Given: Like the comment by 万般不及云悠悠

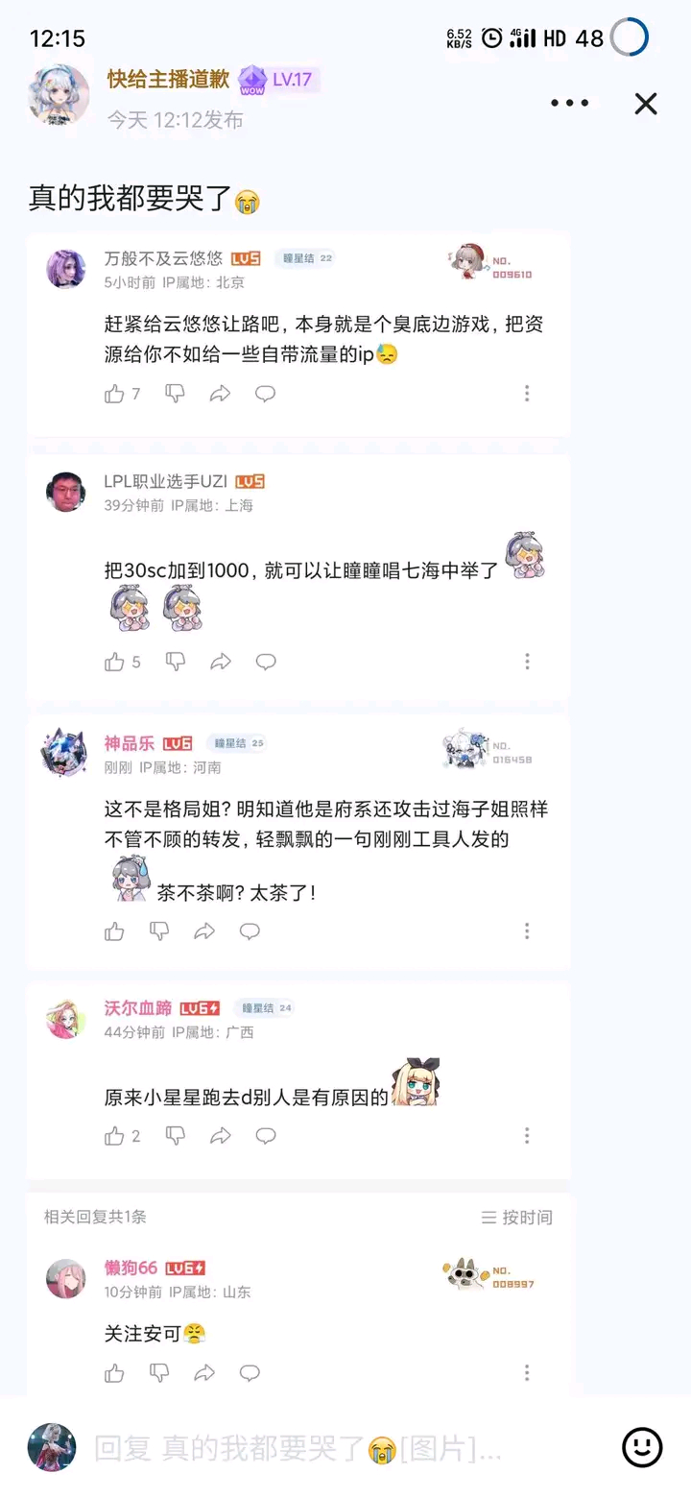Looking at the screenshot, I should 115,394.
